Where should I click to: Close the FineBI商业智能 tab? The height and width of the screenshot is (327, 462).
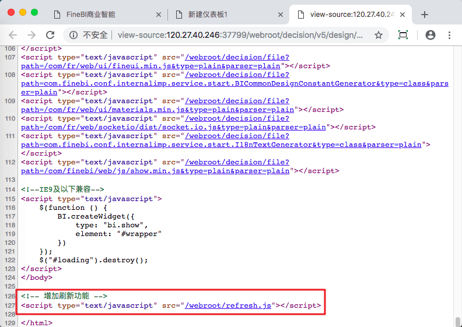coord(159,15)
